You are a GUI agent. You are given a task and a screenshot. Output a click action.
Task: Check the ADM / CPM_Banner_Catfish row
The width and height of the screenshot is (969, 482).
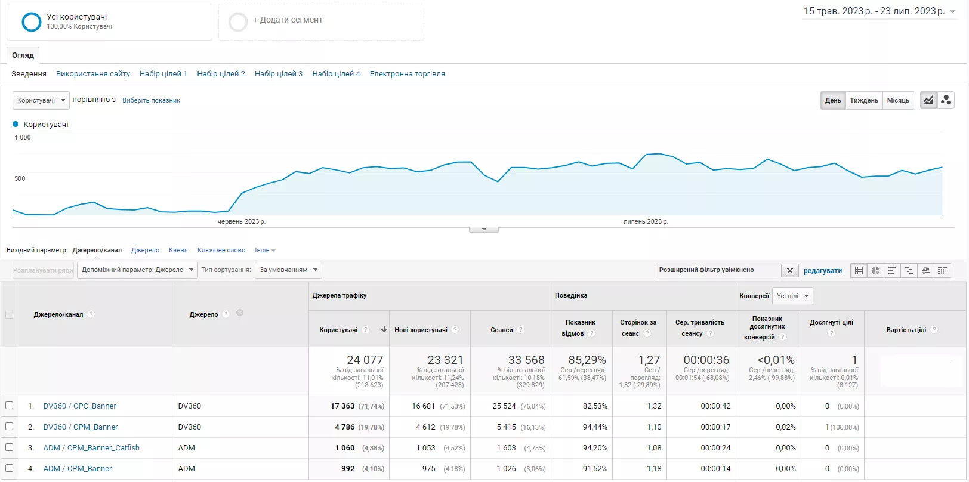click(x=9, y=447)
